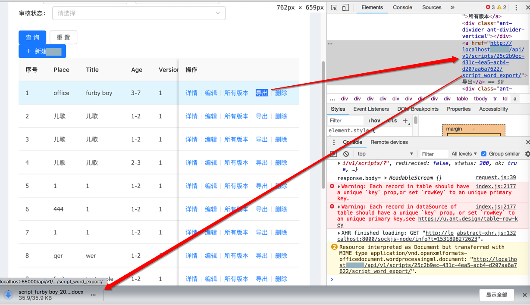Click the new style rule plus icon
530x305 pixels.
coord(405,121)
